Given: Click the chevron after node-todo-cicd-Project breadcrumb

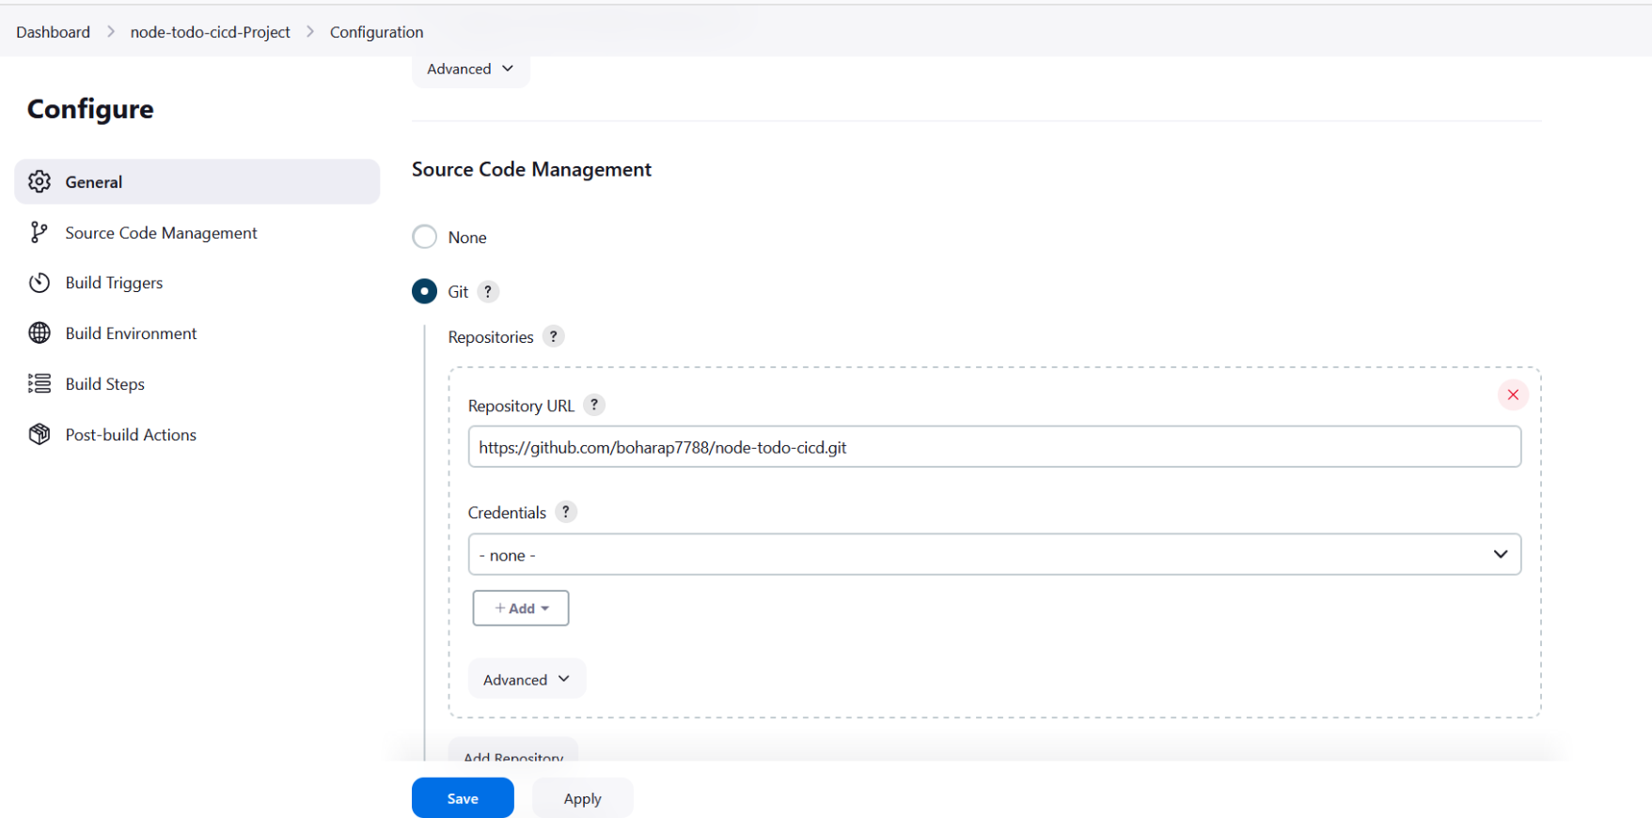Looking at the screenshot, I should pos(310,32).
